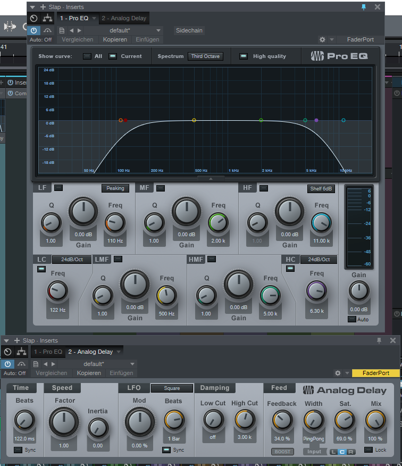
Task: Switch to 2 - Analog Delay tab in top window
Action: [124, 18]
